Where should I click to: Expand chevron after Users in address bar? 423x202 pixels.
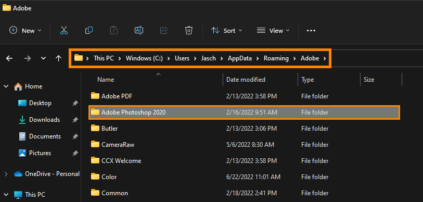[x=195, y=58]
